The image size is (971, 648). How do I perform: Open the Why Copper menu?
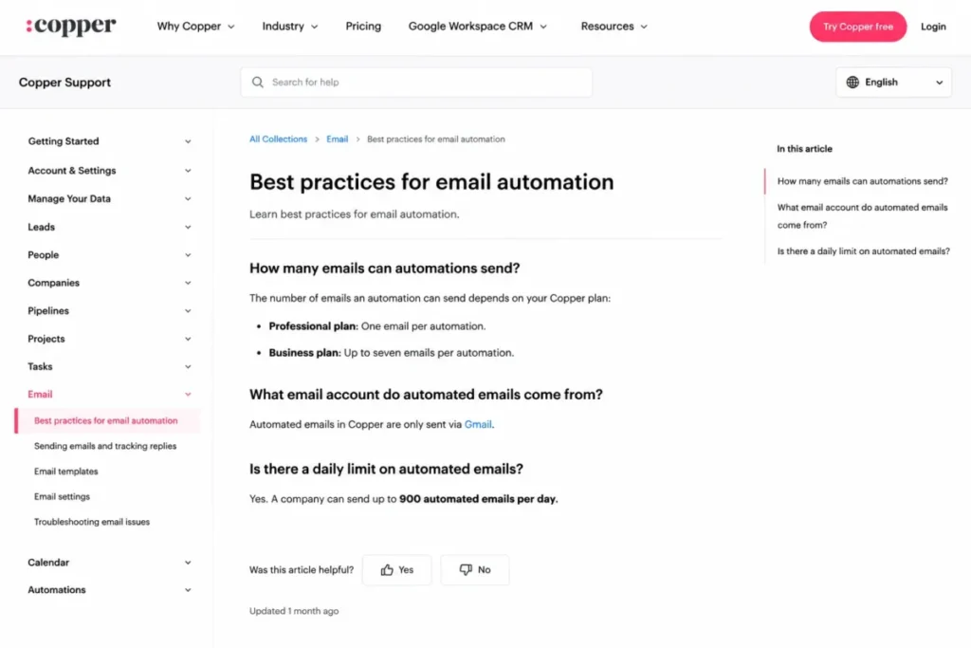point(195,27)
